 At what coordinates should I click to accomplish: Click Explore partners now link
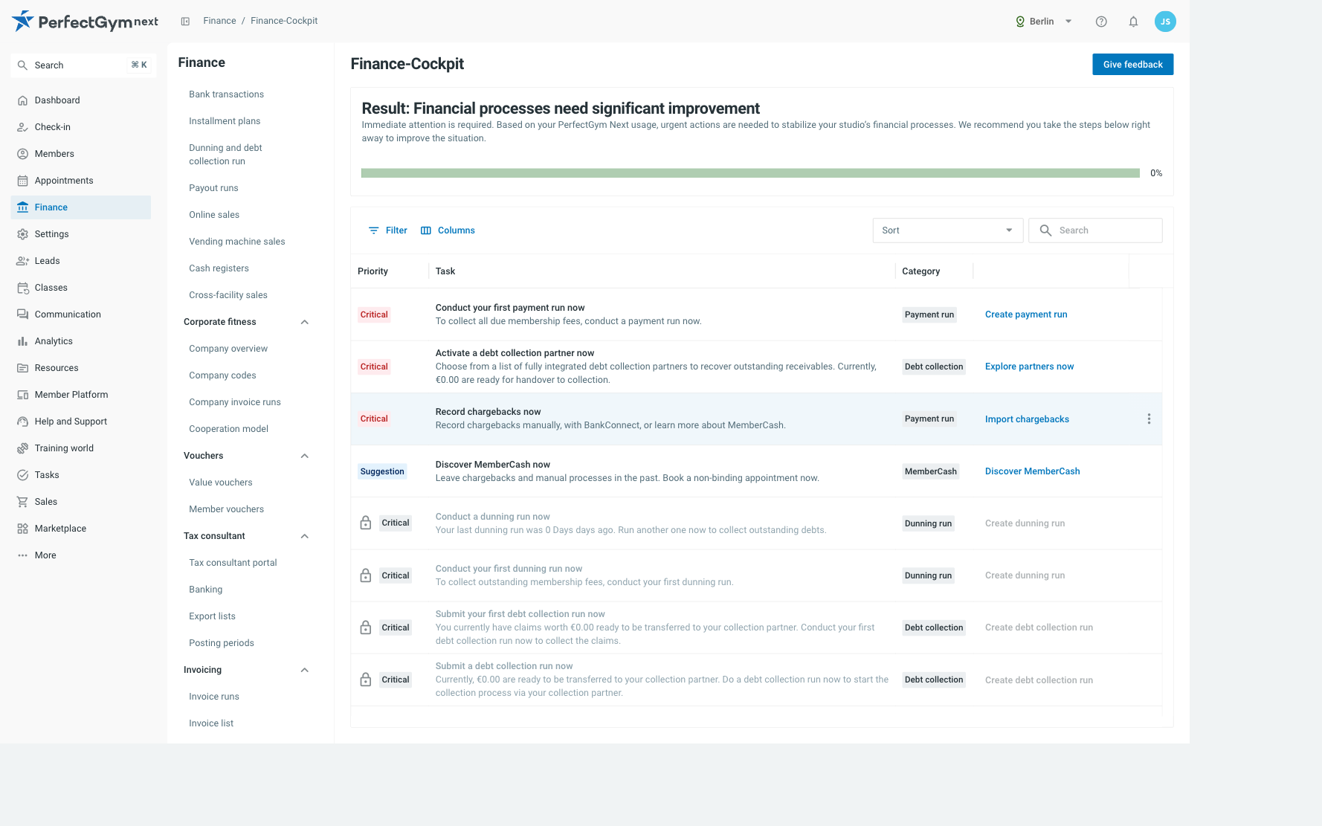pyautogui.click(x=1029, y=367)
